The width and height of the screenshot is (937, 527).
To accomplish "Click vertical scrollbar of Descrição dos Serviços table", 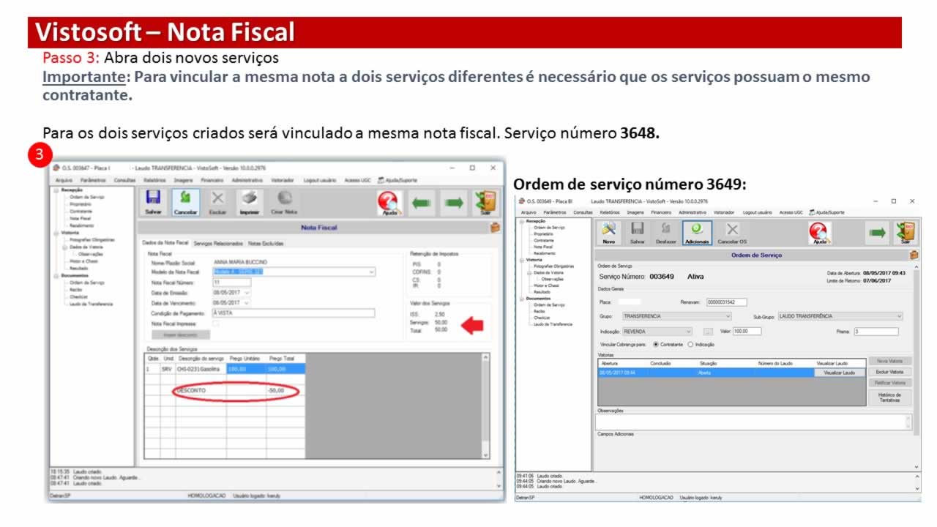I will (x=484, y=405).
